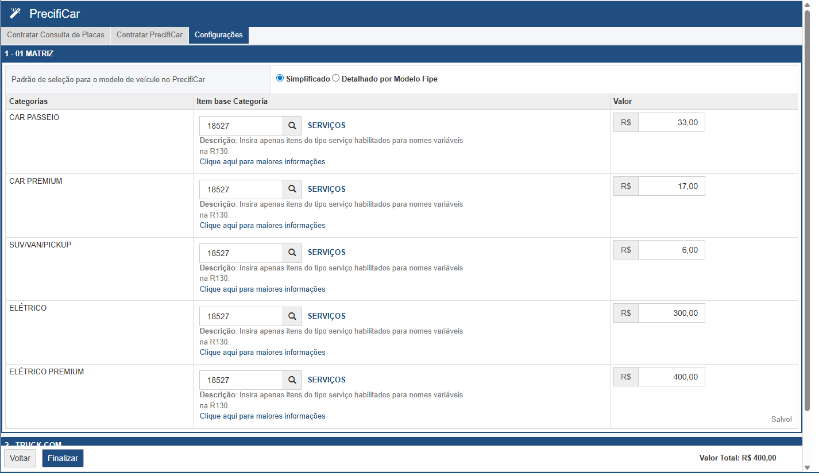Screen dimensions: 819x476
Task: Click the Finalizar button
Action: click(63, 458)
